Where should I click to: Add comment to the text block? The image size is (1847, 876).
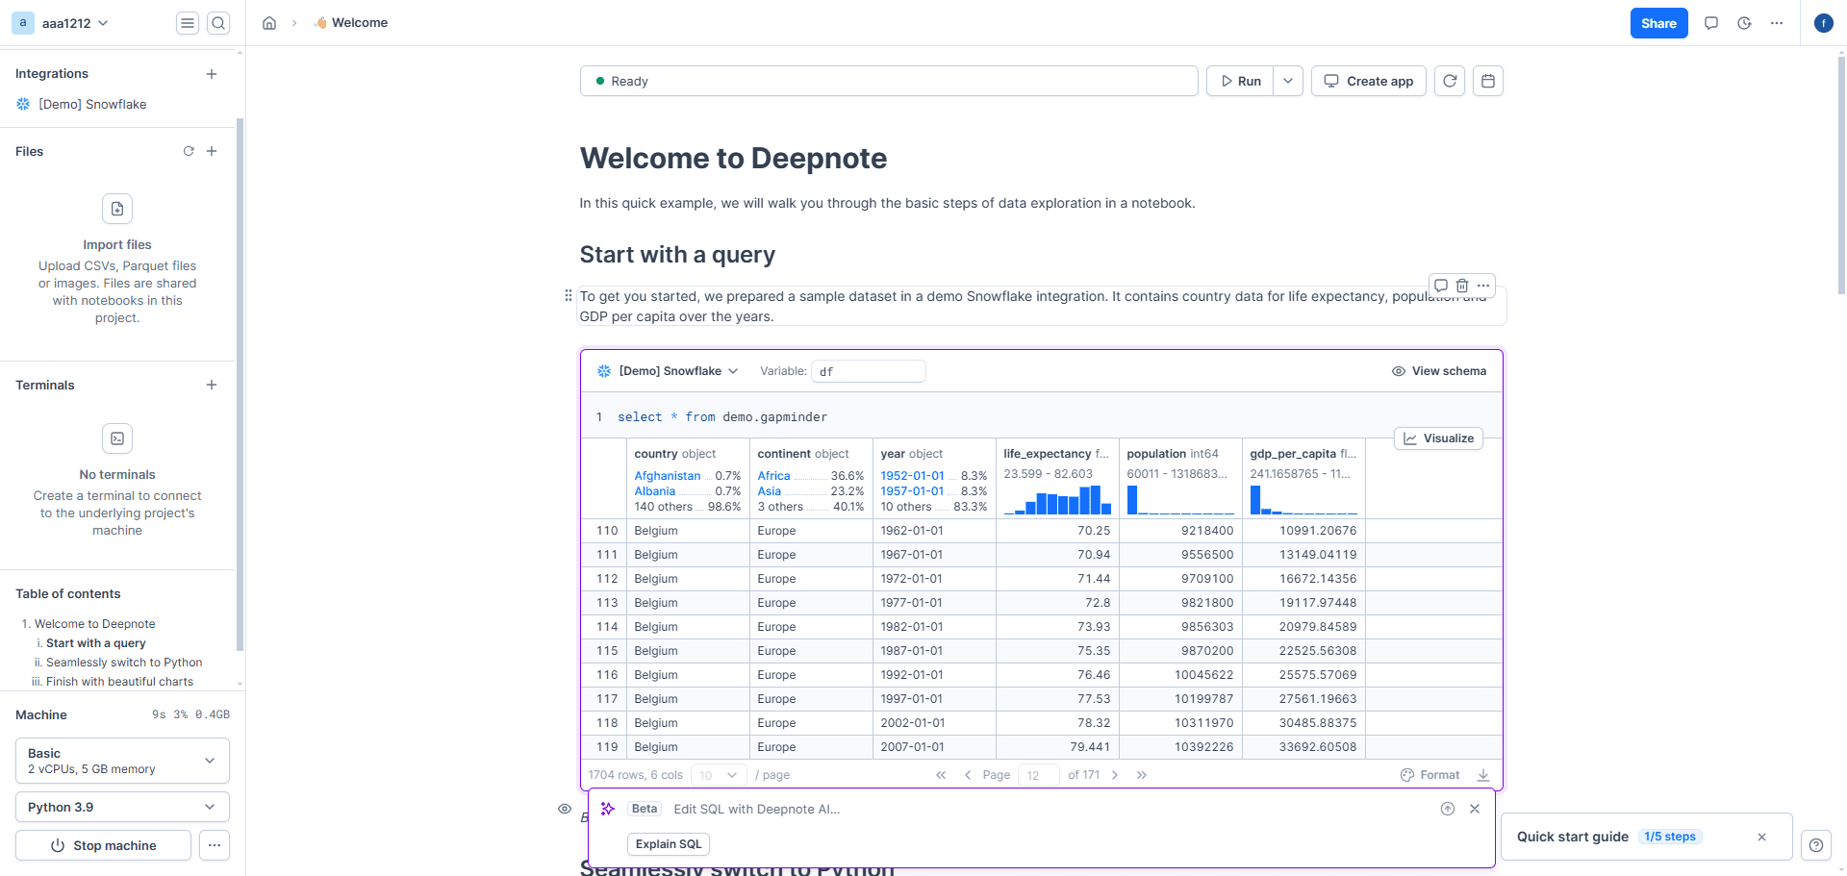click(x=1441, y=286)
